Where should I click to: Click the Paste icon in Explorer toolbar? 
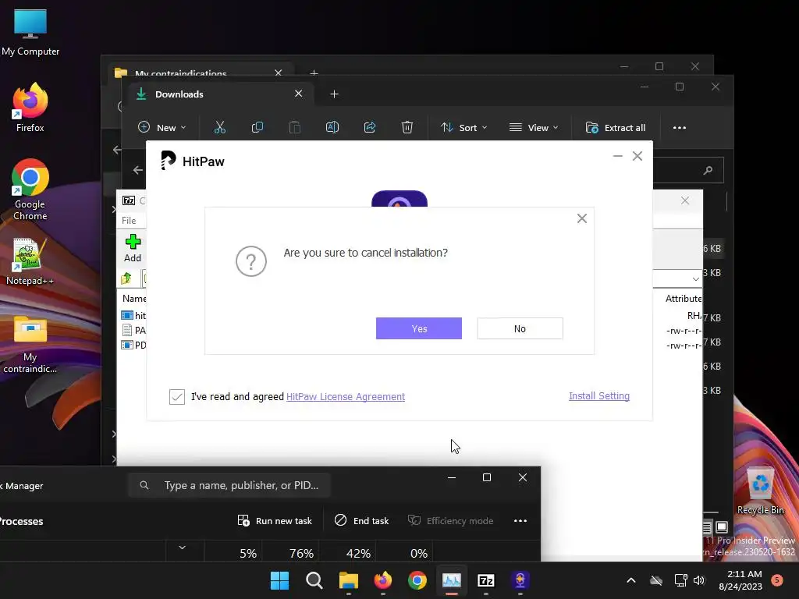tap(294, 127)
